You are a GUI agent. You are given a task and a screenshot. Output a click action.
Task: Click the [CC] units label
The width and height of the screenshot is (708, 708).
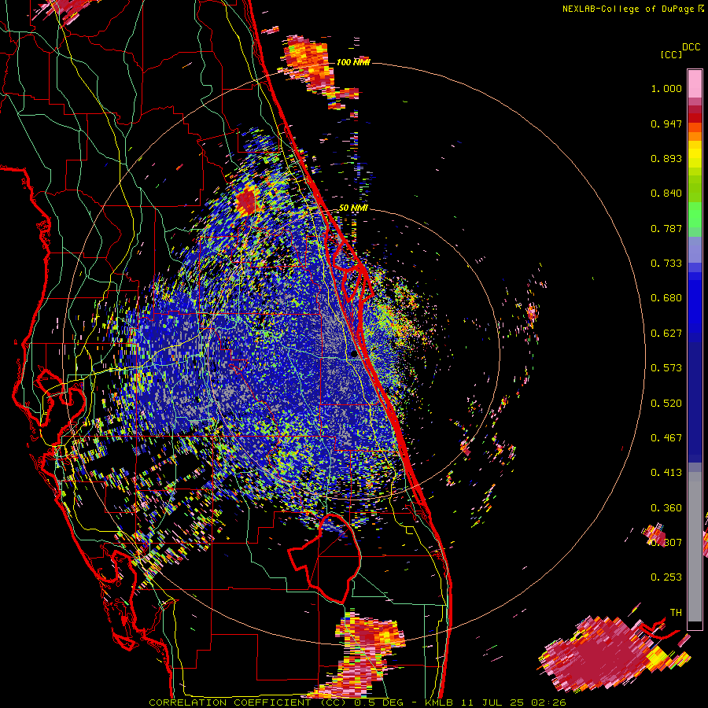(671, 54)
